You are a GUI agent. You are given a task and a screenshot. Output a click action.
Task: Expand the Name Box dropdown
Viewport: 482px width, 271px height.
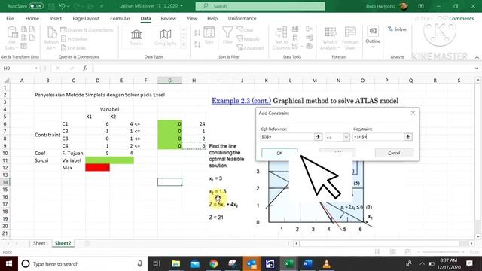36,69
